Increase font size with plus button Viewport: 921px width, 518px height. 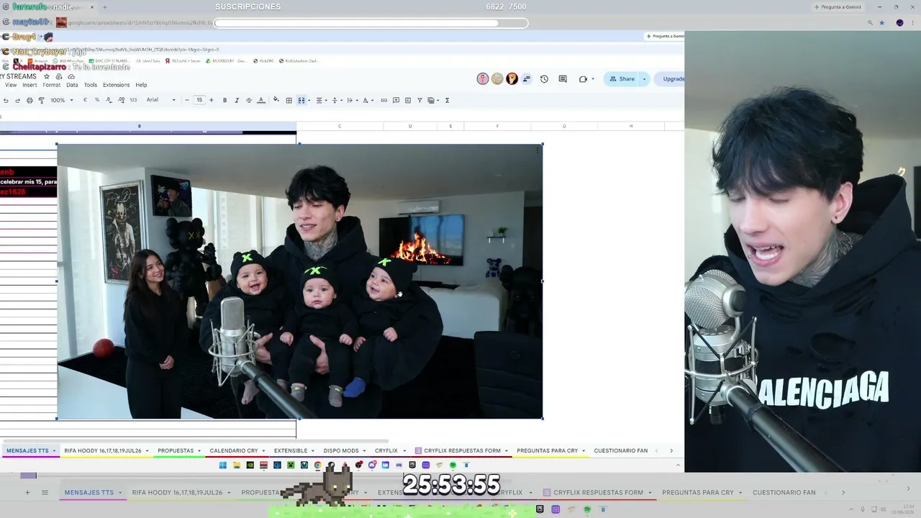211,100
